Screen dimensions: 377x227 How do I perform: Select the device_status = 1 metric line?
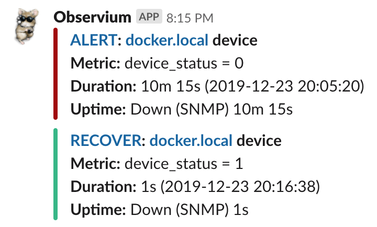157,164
